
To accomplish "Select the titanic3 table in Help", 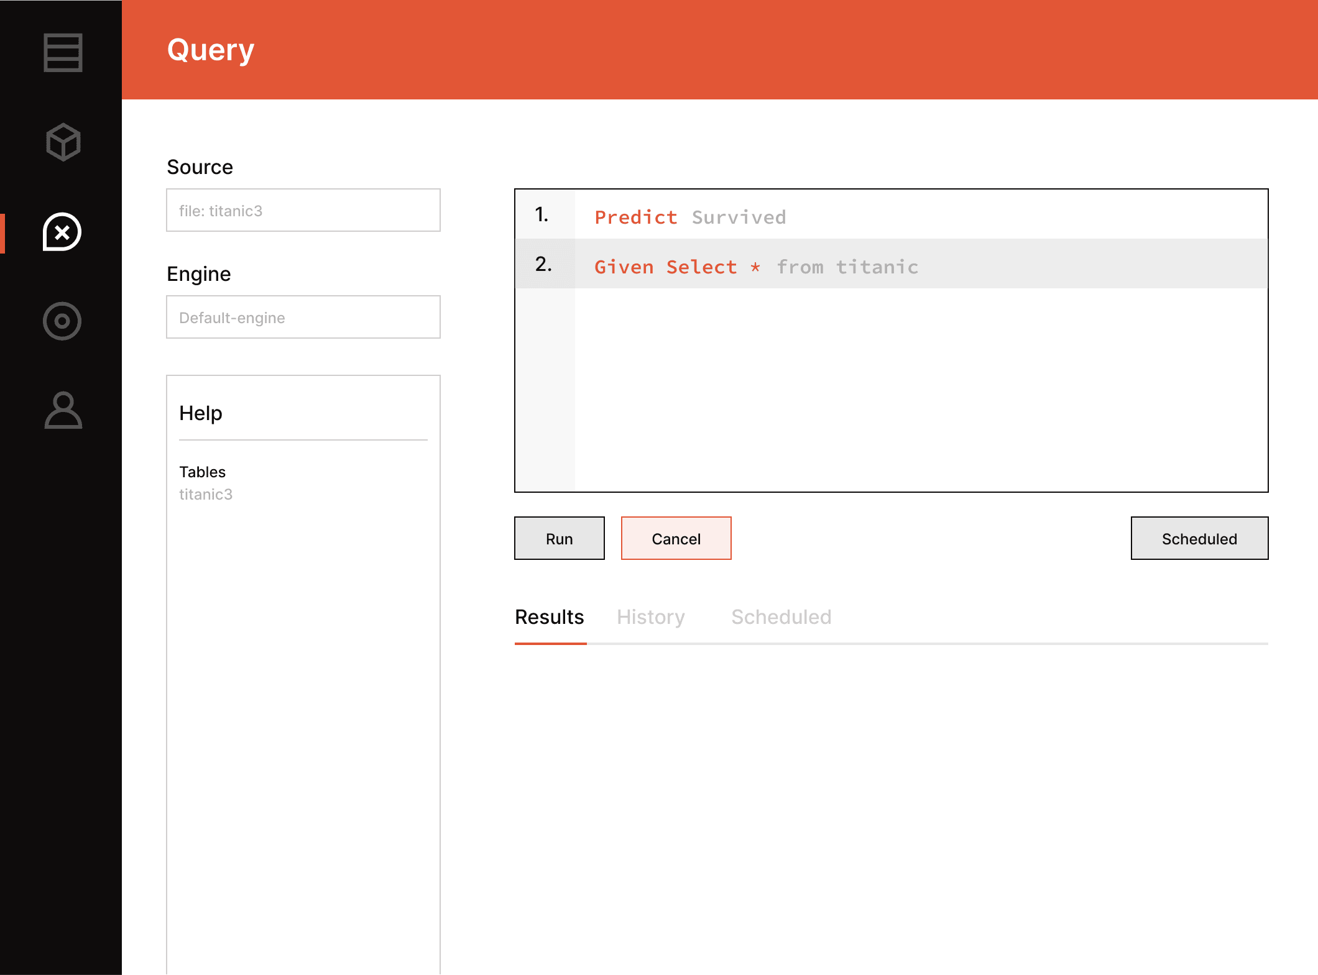I will tap(206, 495).
